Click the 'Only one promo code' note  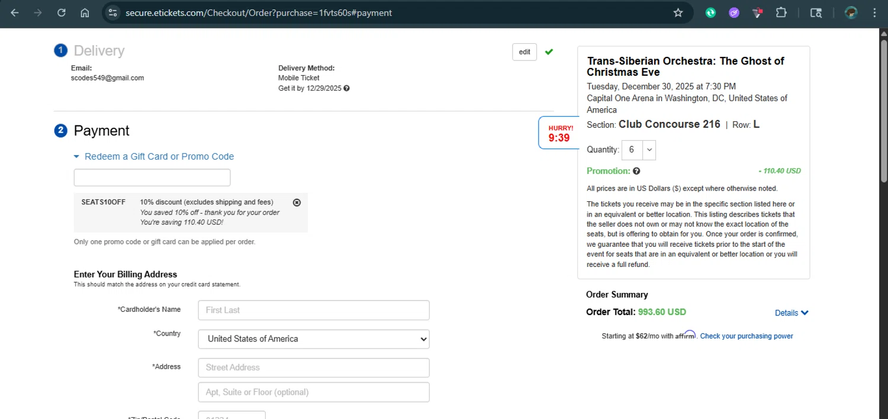click(165, 242)
